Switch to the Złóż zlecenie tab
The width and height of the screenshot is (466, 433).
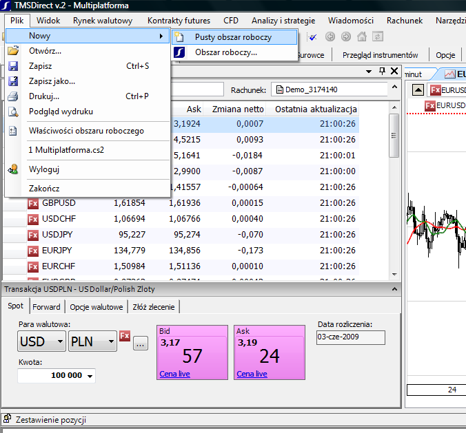tap(153, 307)
